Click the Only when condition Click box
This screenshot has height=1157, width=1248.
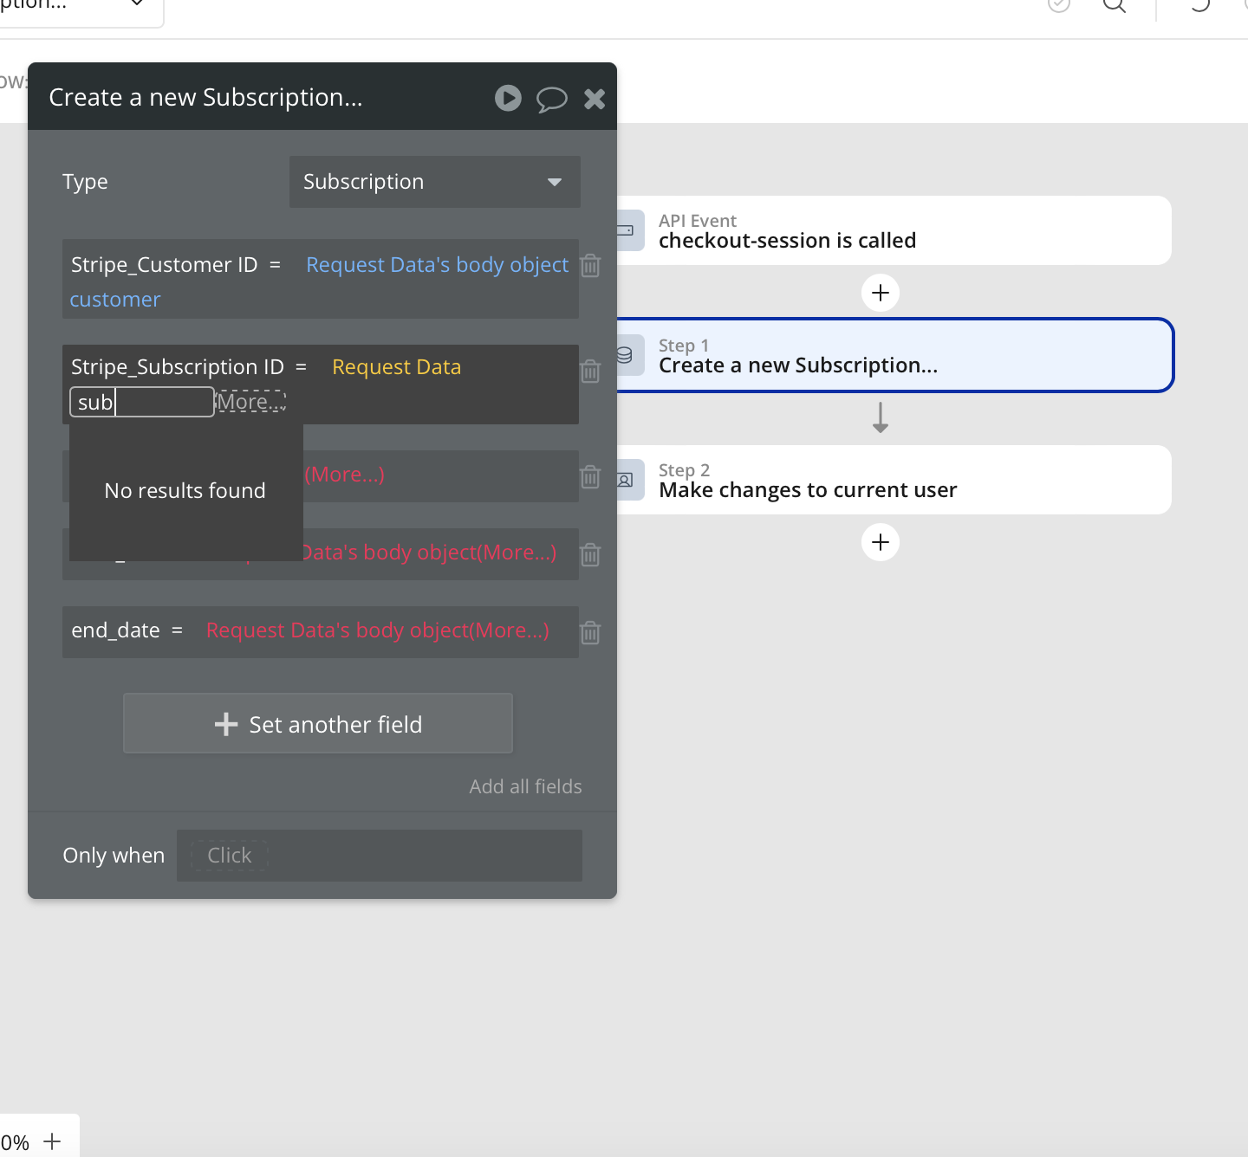230,856
